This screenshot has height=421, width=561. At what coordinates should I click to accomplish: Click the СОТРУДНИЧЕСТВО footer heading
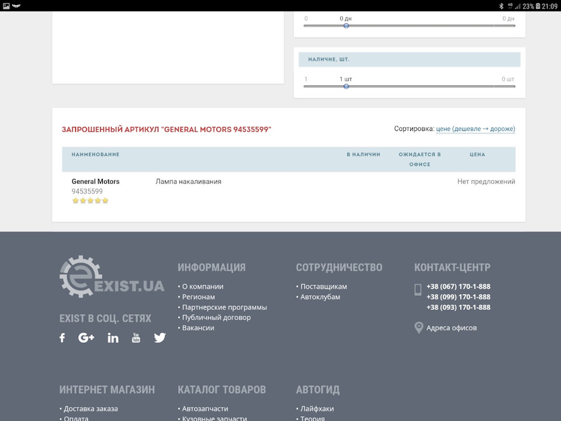(x=339, y=267)
